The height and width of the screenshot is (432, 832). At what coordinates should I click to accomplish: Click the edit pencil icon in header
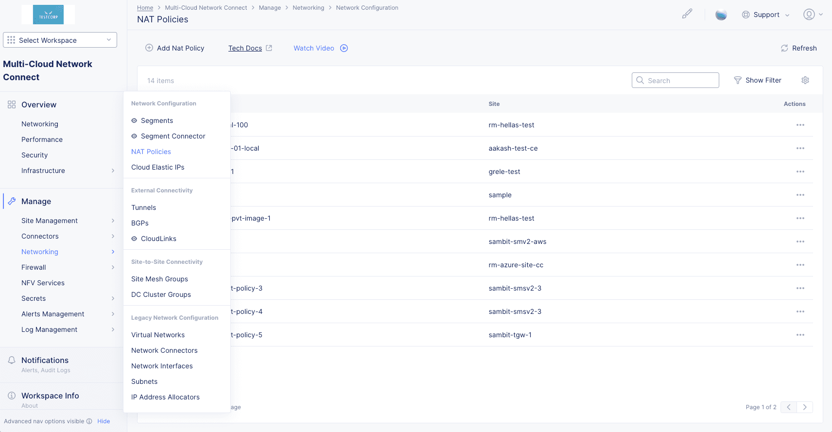coord(687,14)
